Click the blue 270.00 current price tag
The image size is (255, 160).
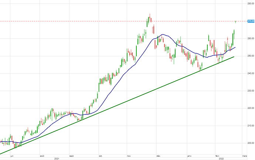pos(250,21)
